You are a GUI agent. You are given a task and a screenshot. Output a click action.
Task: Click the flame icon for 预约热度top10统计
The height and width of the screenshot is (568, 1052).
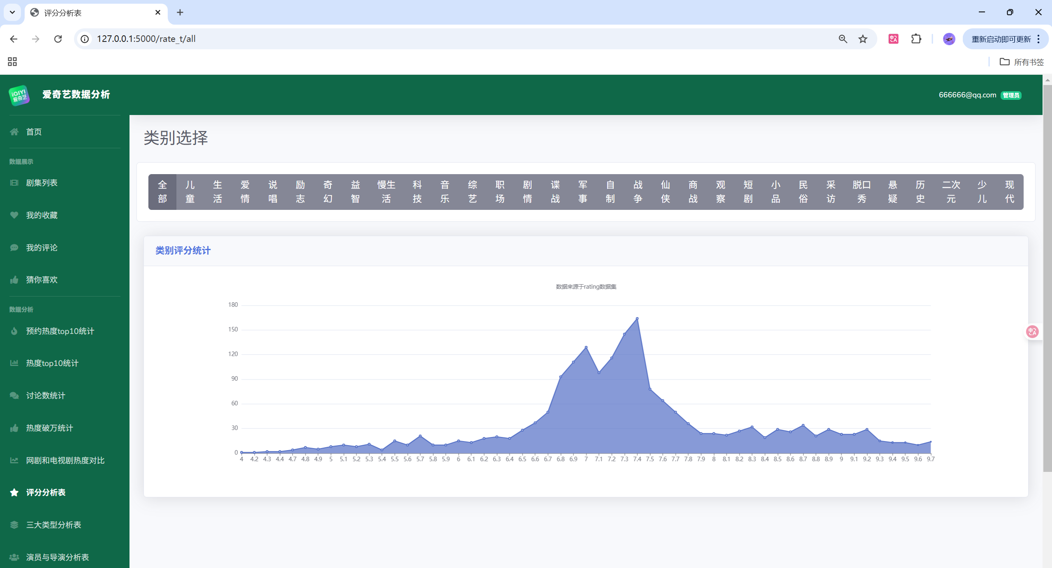click(x=14, y=331)
